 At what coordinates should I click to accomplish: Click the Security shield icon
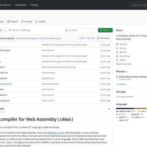tap(22, 22)
